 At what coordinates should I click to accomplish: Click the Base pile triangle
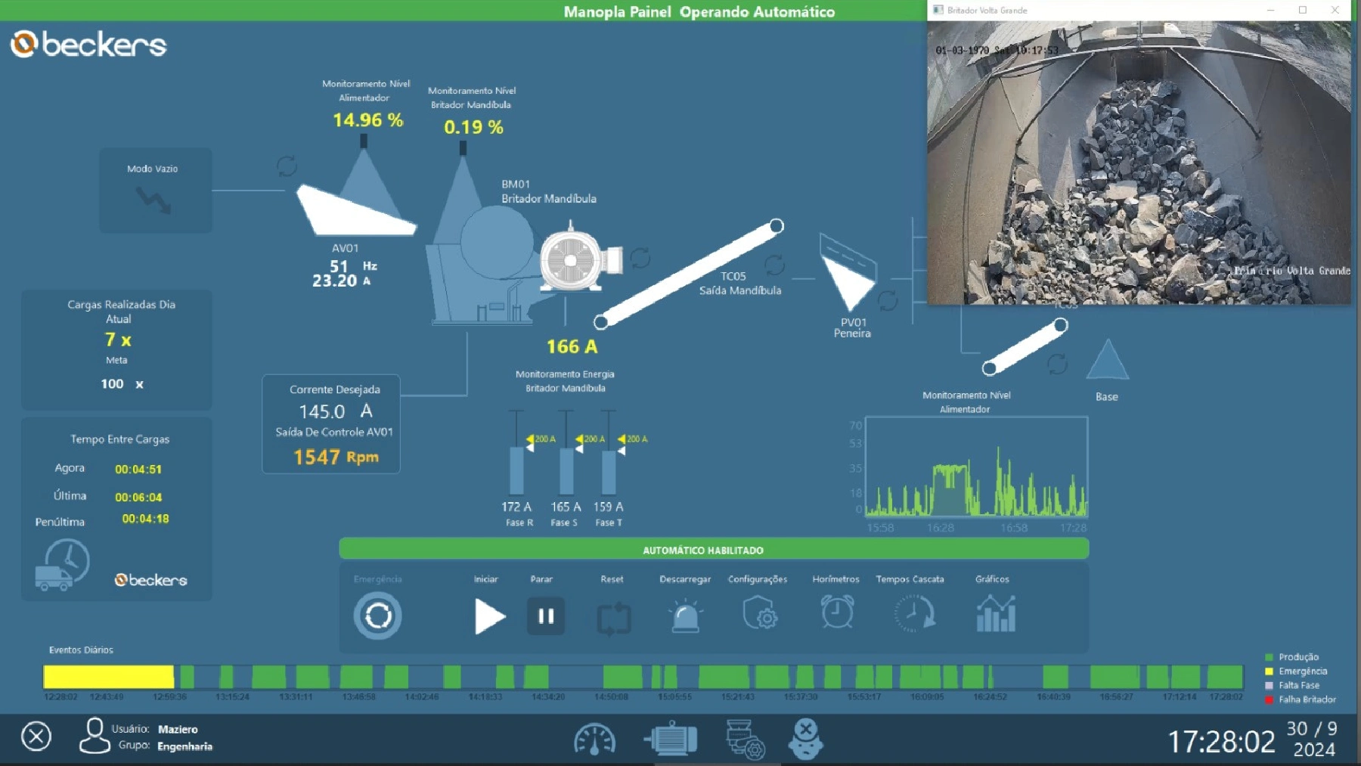[1108, 359]
